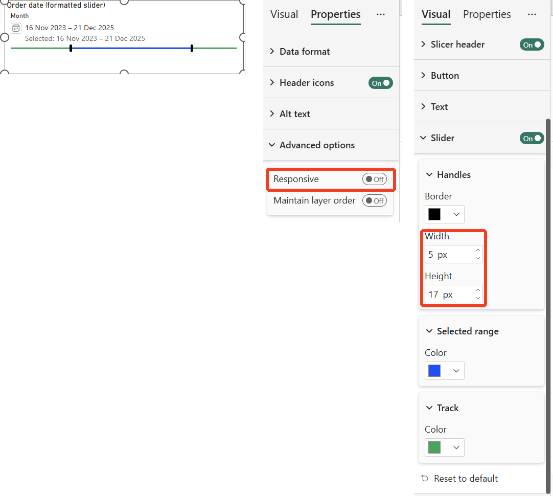Click Reset to default link

point(466,479)
